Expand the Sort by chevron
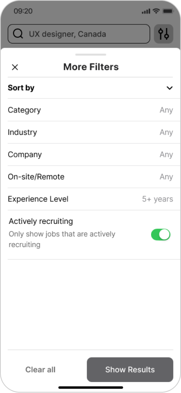Image resolution: width=181 pixels, height=393 pixels. coord(170,88)
